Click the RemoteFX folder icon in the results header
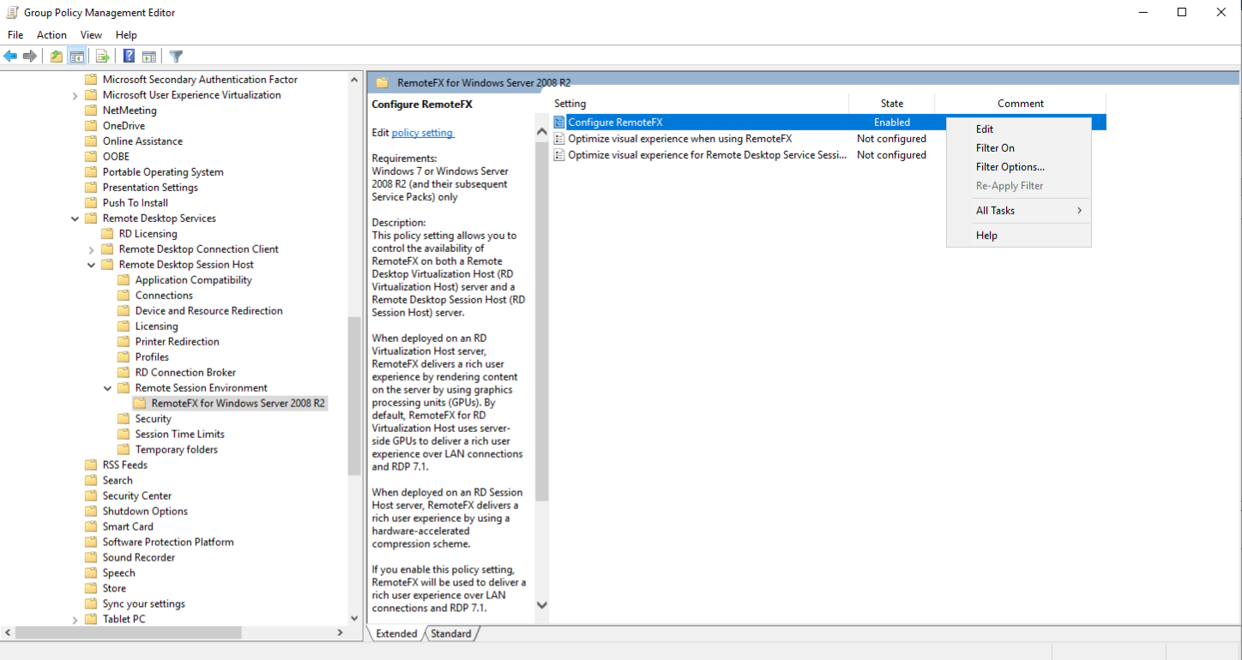 [382, 82]
